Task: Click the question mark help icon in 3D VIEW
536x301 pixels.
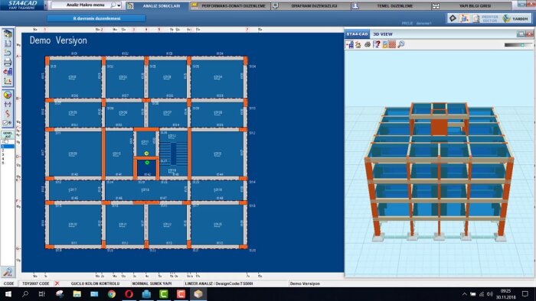Action: click(x=377, y=44)
